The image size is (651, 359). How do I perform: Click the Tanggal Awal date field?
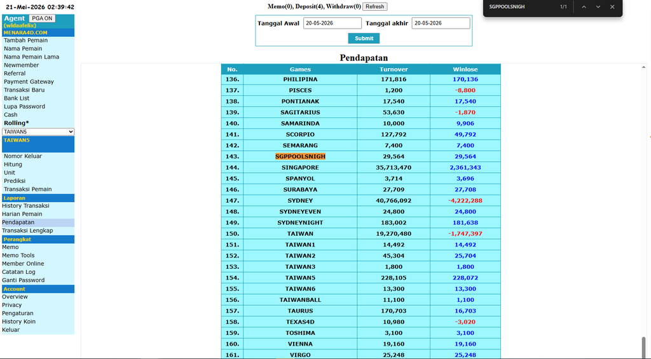(x=332, y=24)
